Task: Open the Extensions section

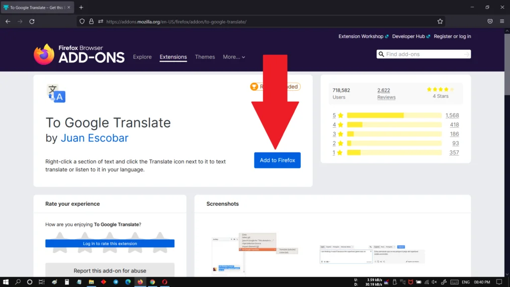Action: click(173, 57)
